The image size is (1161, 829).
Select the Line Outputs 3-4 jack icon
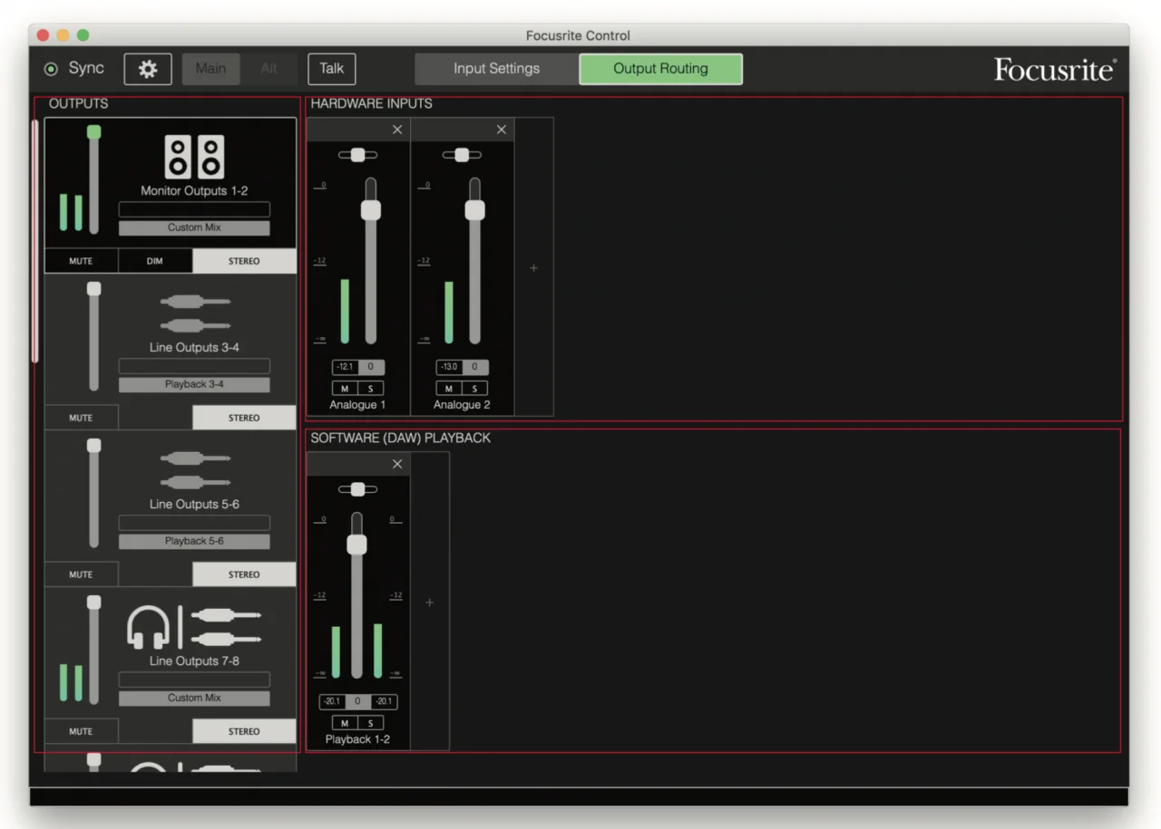pos(194,313)
